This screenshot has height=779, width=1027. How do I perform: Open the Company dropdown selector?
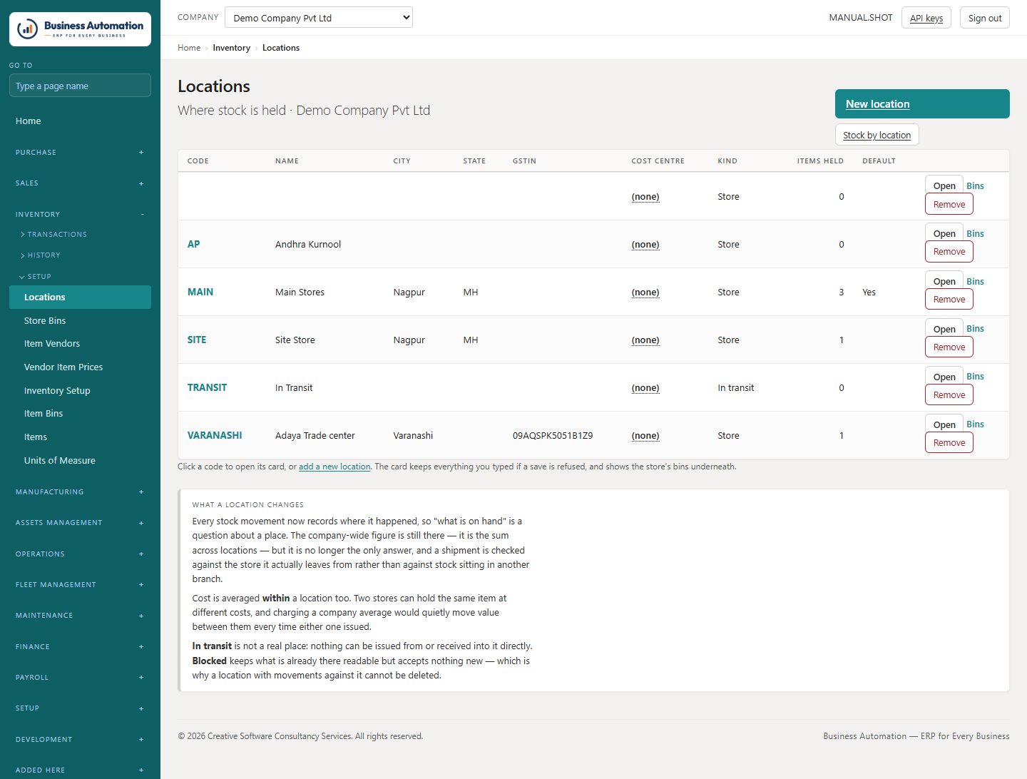coord(319,18)
